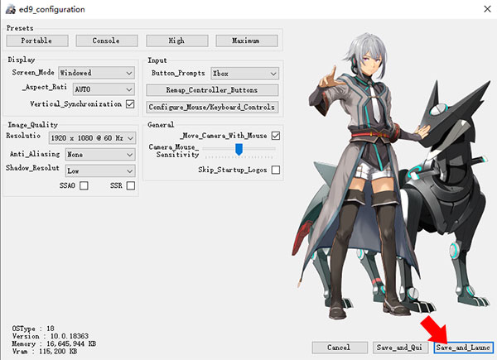Enable the SSAO checkbox
This screenshot has height=360, width=497.
pos(84,185)
